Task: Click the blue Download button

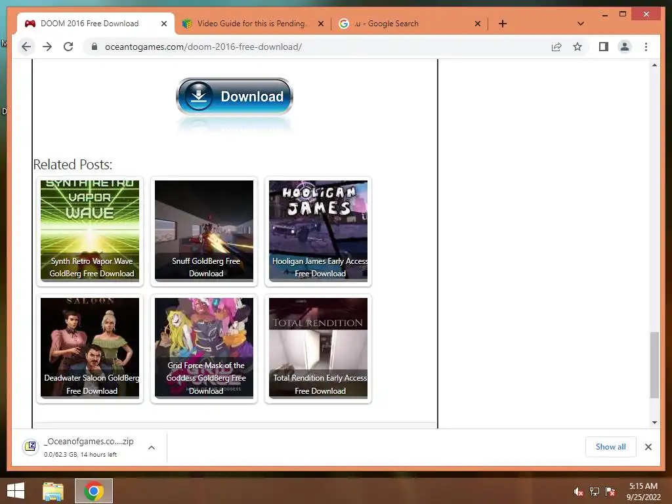Action: (x=234, y=97)
